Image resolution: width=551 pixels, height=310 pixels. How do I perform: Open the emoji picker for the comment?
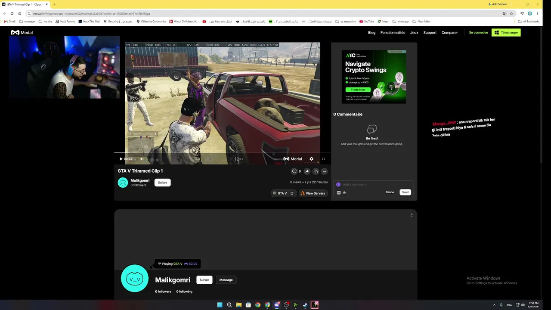344,192
